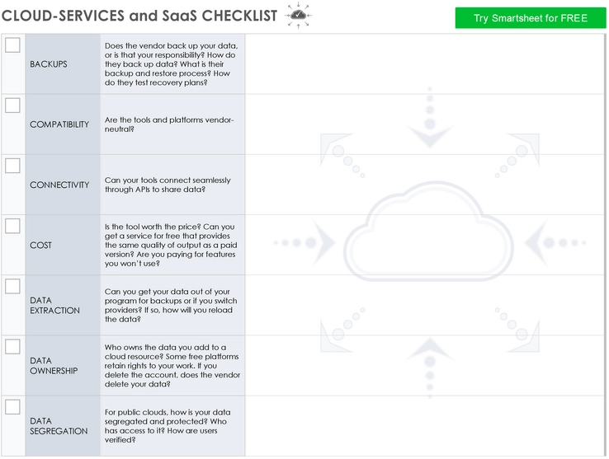Toggle the DATA OWNERSHIP row checkbox

pyautogui.click(x=12, y=346)
